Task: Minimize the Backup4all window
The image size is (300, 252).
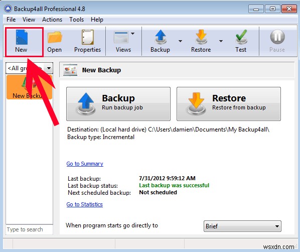Action: coord(256,9)
